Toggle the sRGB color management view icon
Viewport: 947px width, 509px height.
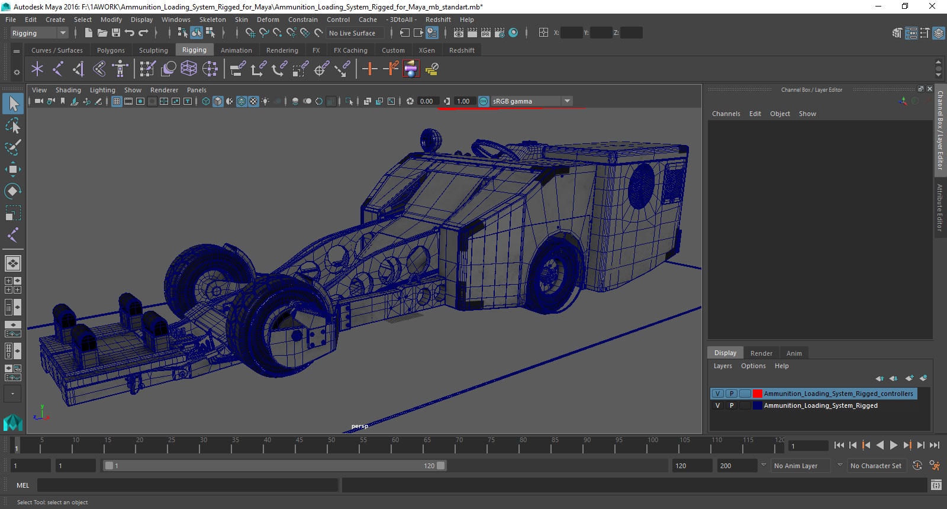pyautogui.click(x=484, y=101)
